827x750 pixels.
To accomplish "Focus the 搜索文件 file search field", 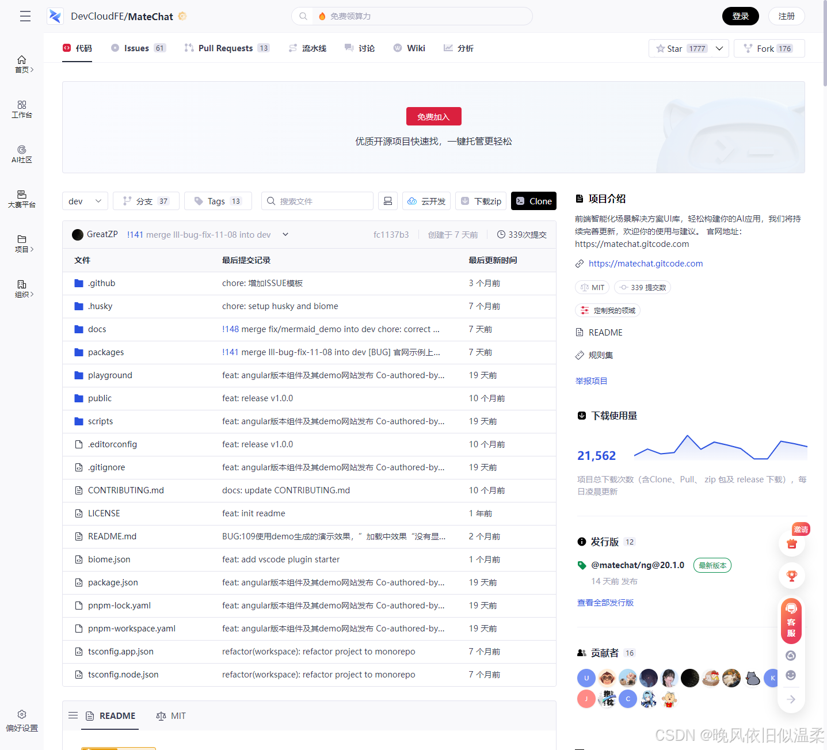I will coord(317,201).
